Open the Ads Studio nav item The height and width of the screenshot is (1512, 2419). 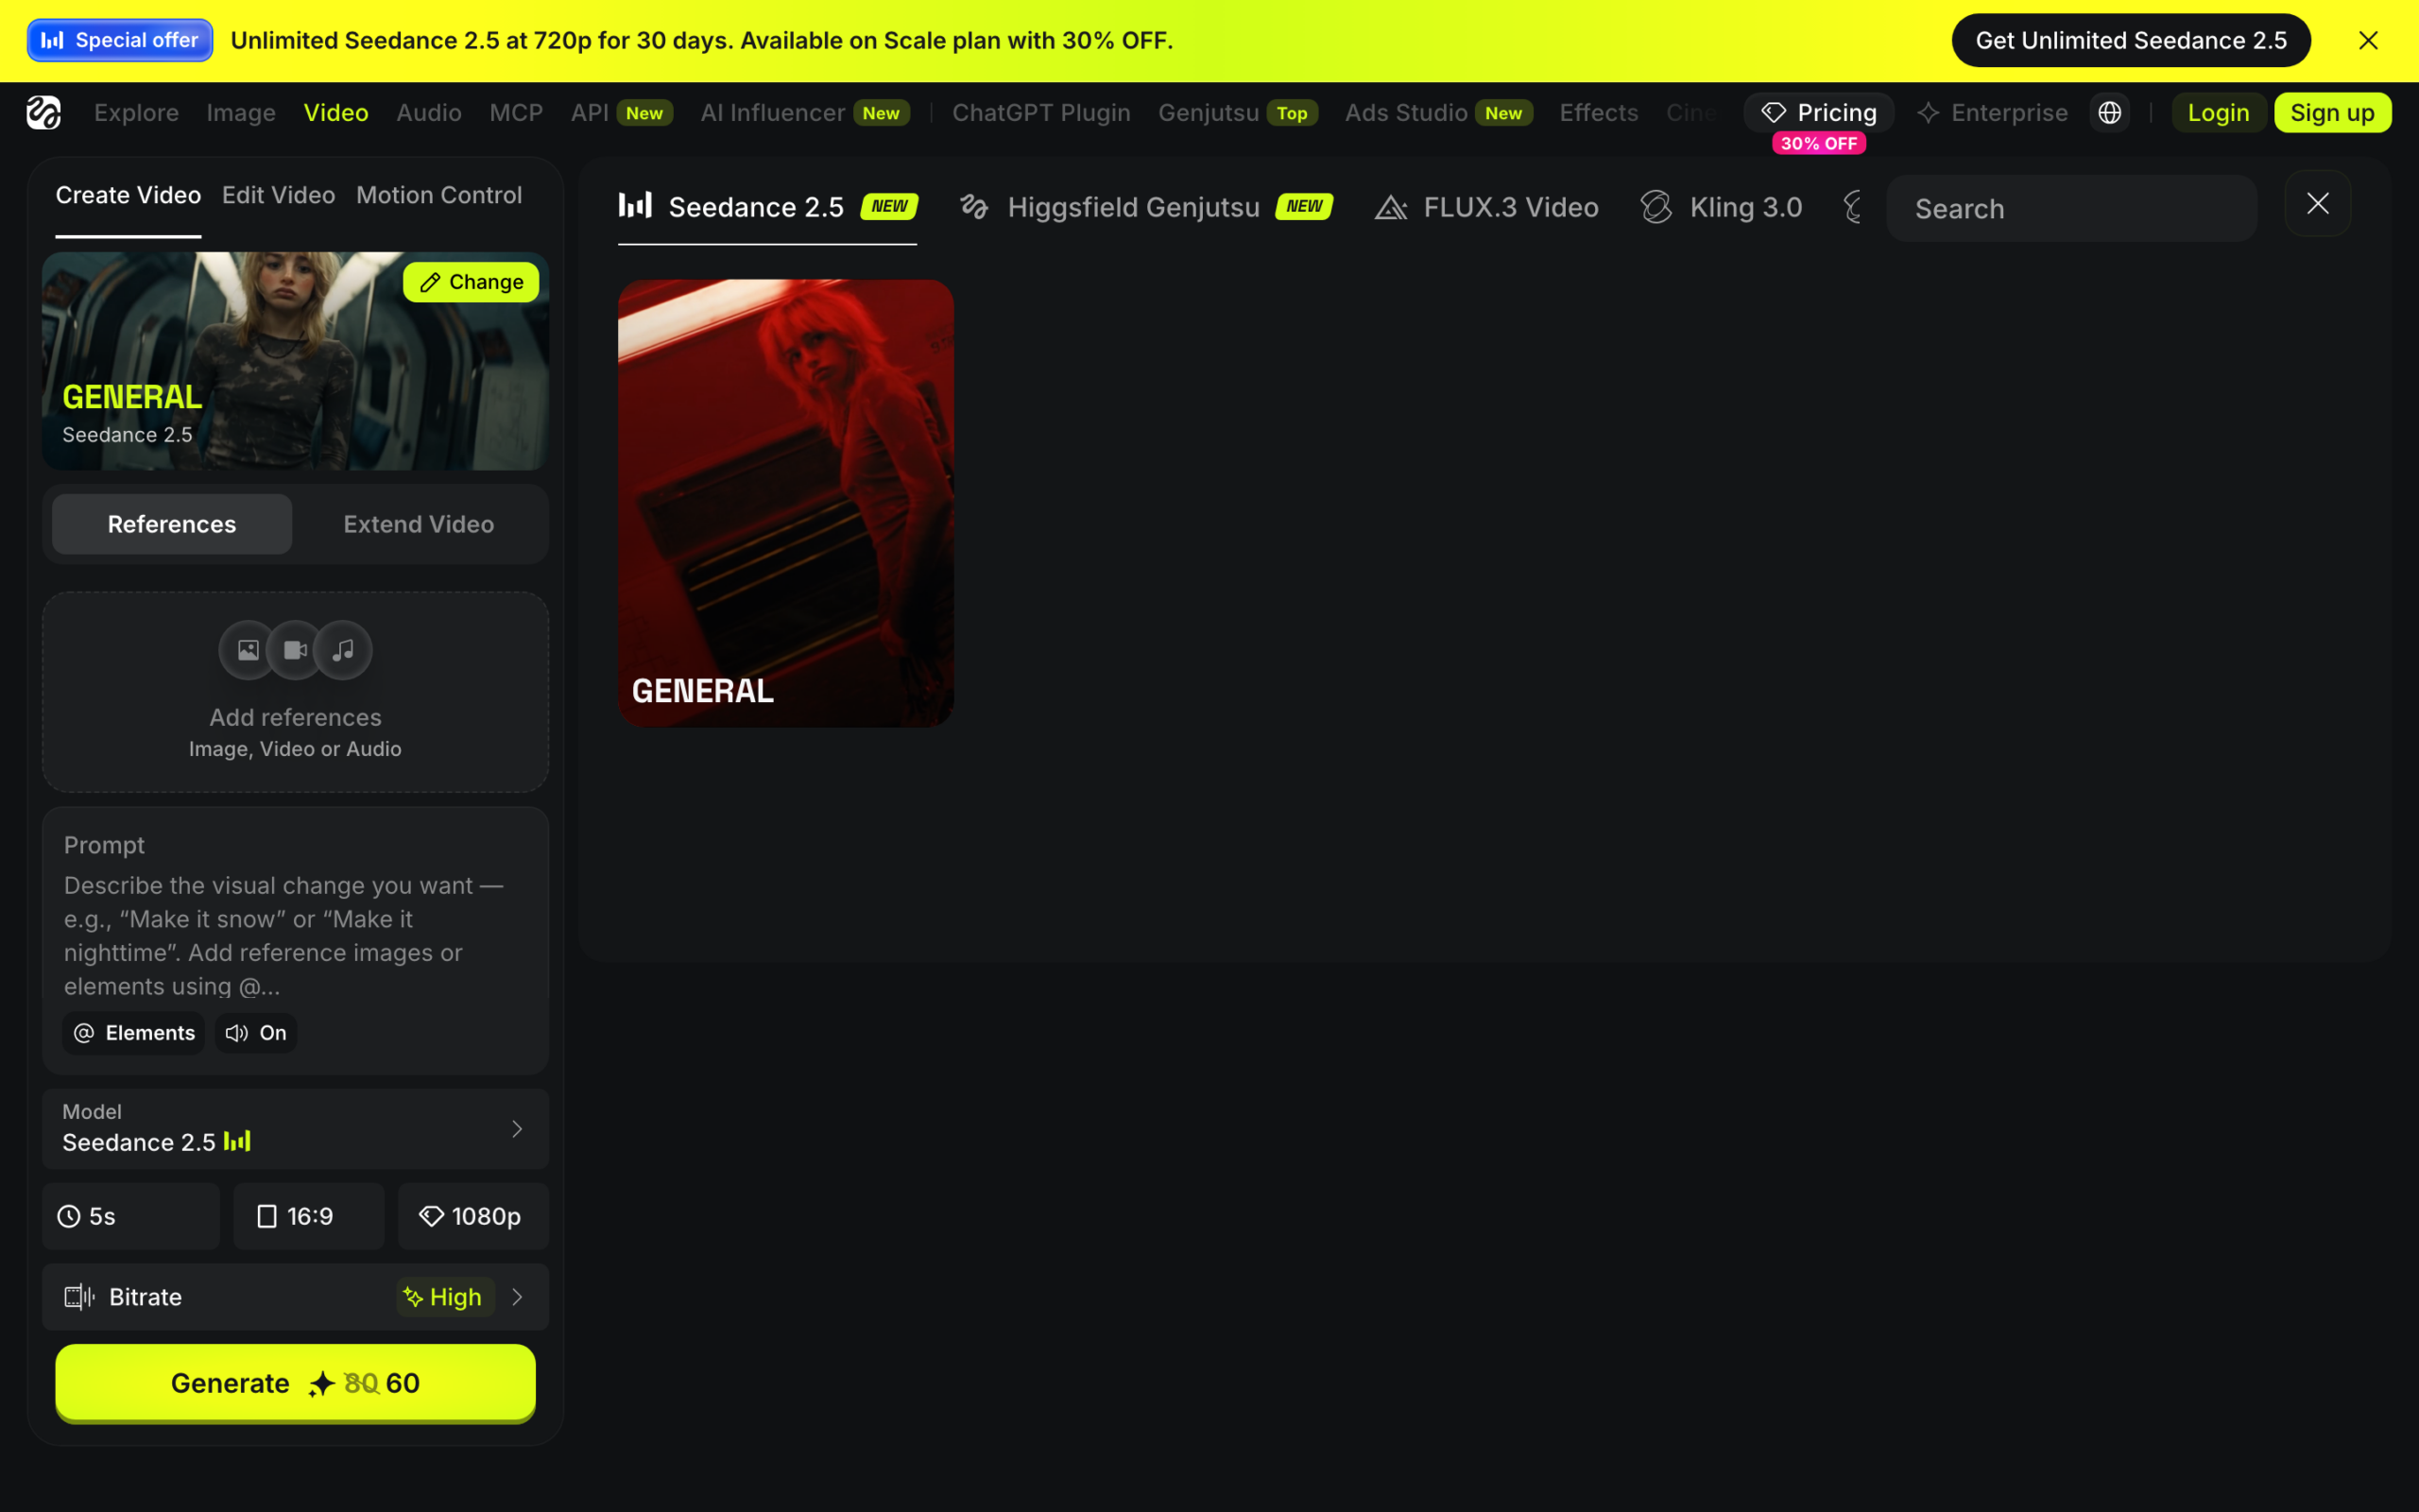pos(1438,113)
